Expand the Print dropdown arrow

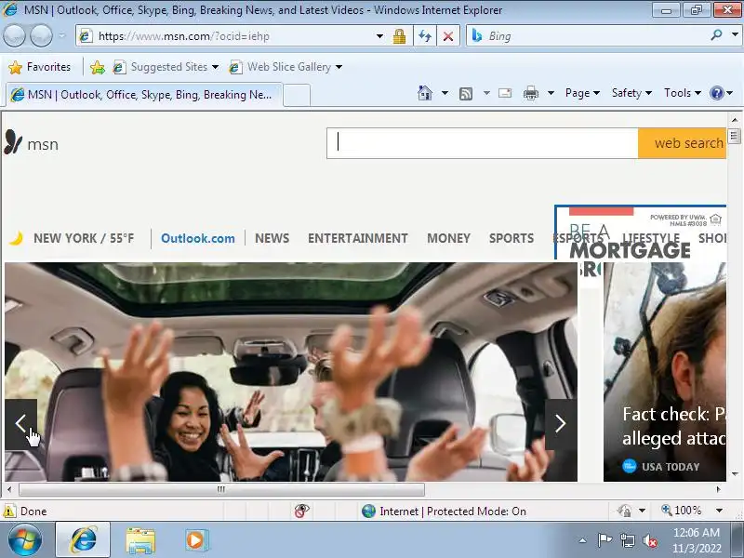point(551,93)
